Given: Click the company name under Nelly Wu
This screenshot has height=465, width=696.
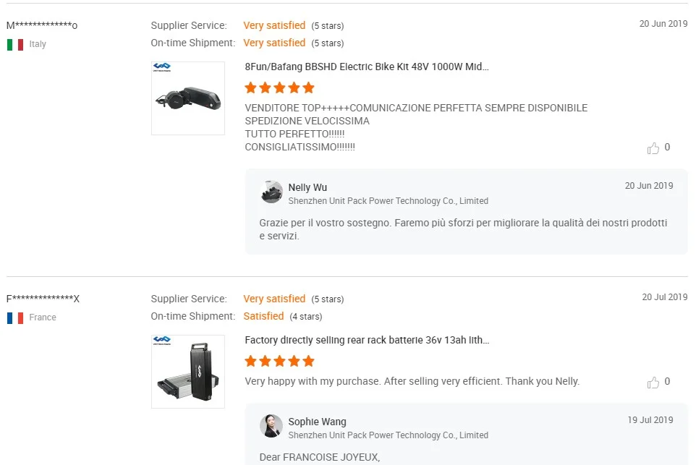Looking at the screenshot, I should [x=388, y=201].
